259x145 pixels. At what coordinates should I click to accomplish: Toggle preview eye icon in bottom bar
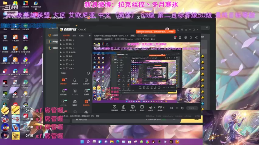pyautogui.click(x=177, y=108)
